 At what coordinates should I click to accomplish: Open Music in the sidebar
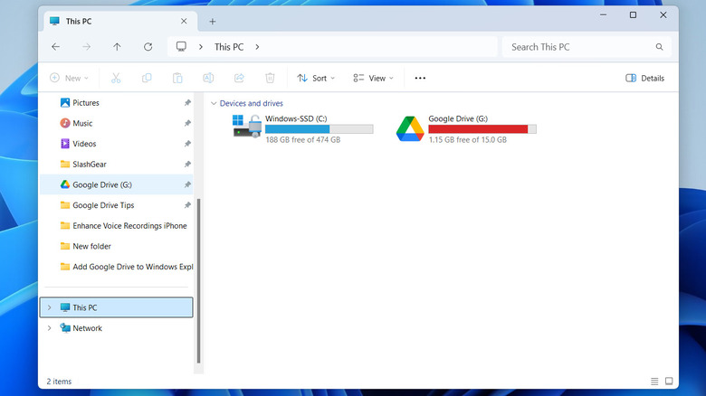point(82,123)
